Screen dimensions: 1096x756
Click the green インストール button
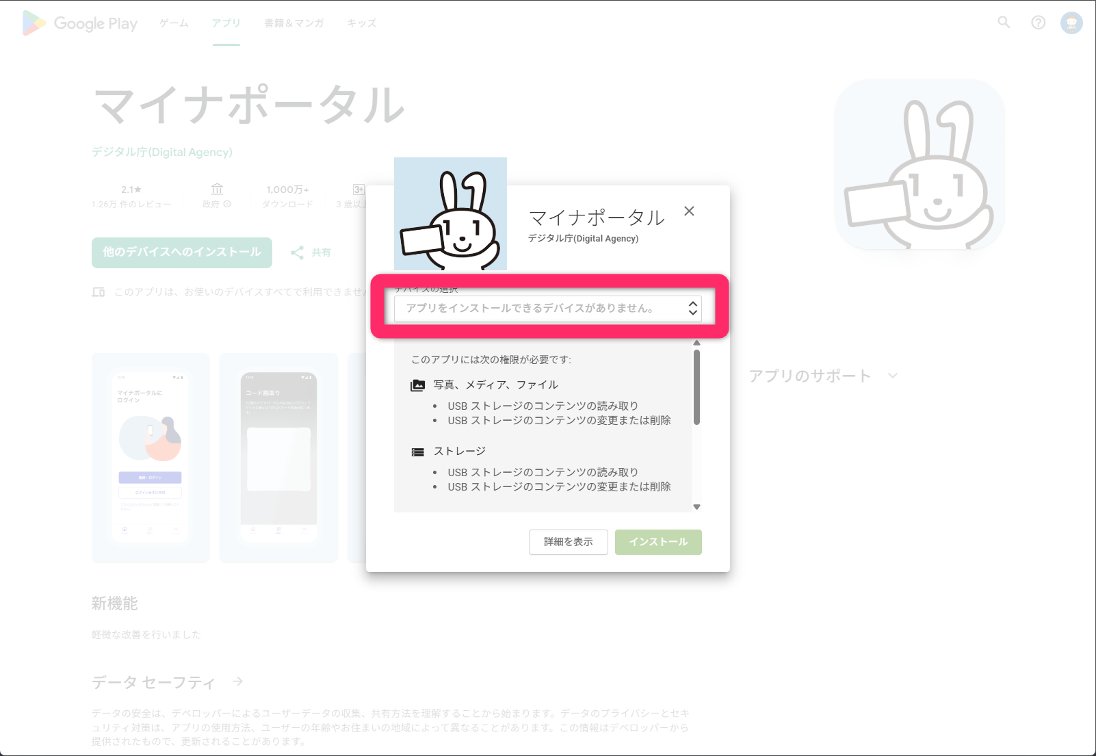click(658, 542)
